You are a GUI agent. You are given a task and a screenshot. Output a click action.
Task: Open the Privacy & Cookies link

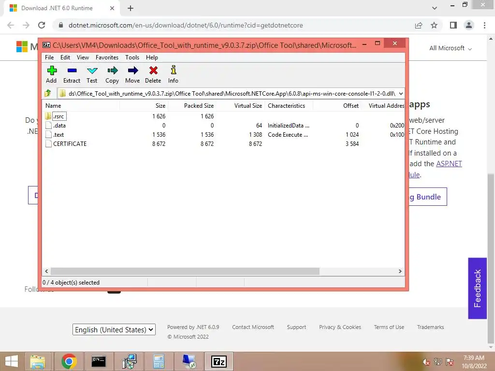click(340, 327)
